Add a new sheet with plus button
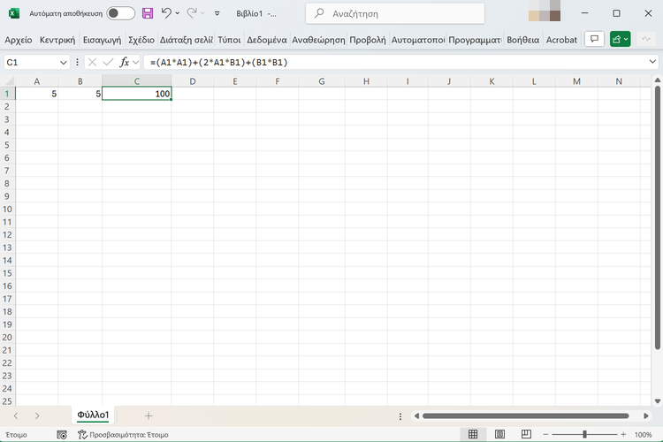Screen dimensions: 663x442 149,415
